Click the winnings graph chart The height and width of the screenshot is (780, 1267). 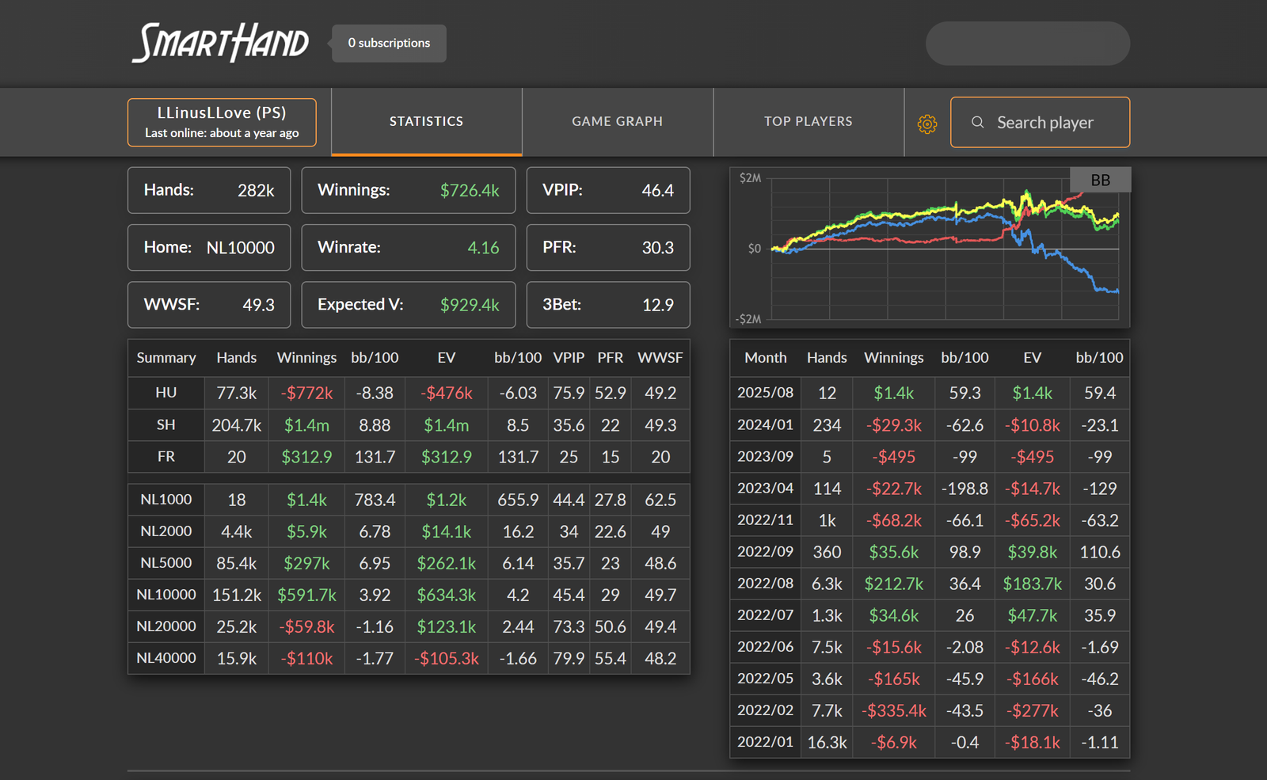(x=930, y=247)
